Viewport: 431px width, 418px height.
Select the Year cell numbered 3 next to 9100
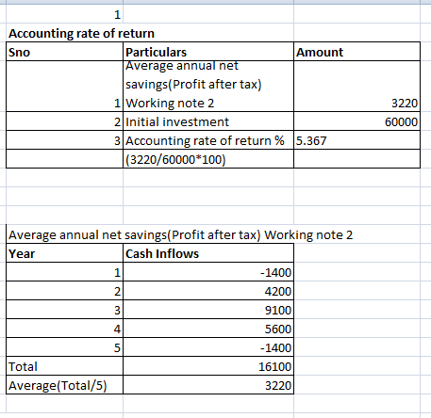click(64, 310)
